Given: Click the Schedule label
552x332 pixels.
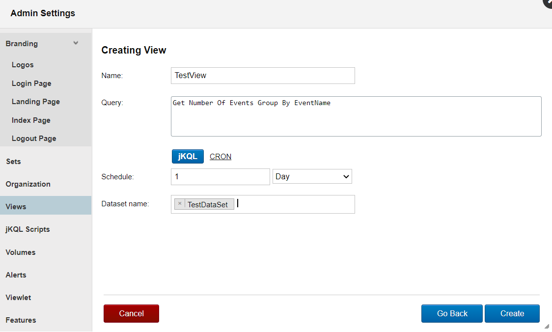Looking at the screenshot, I should point(117,177).
